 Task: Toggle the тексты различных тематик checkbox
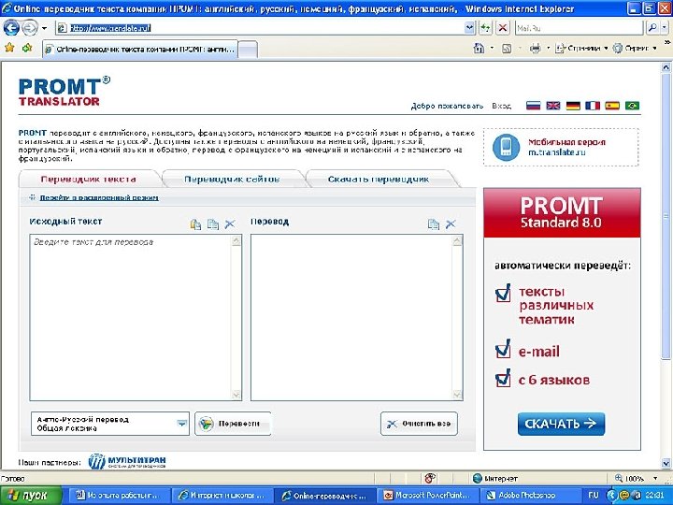point(503,293)
